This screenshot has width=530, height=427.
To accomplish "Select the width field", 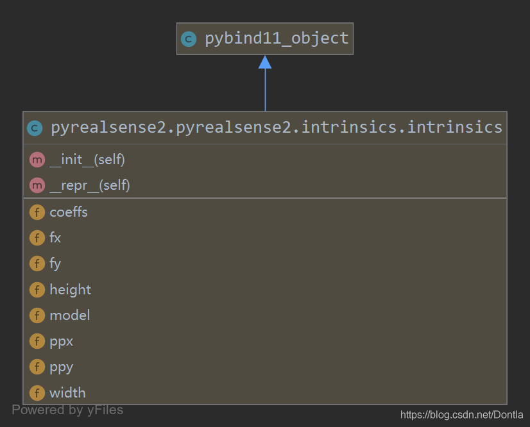I will pos(67,393).
